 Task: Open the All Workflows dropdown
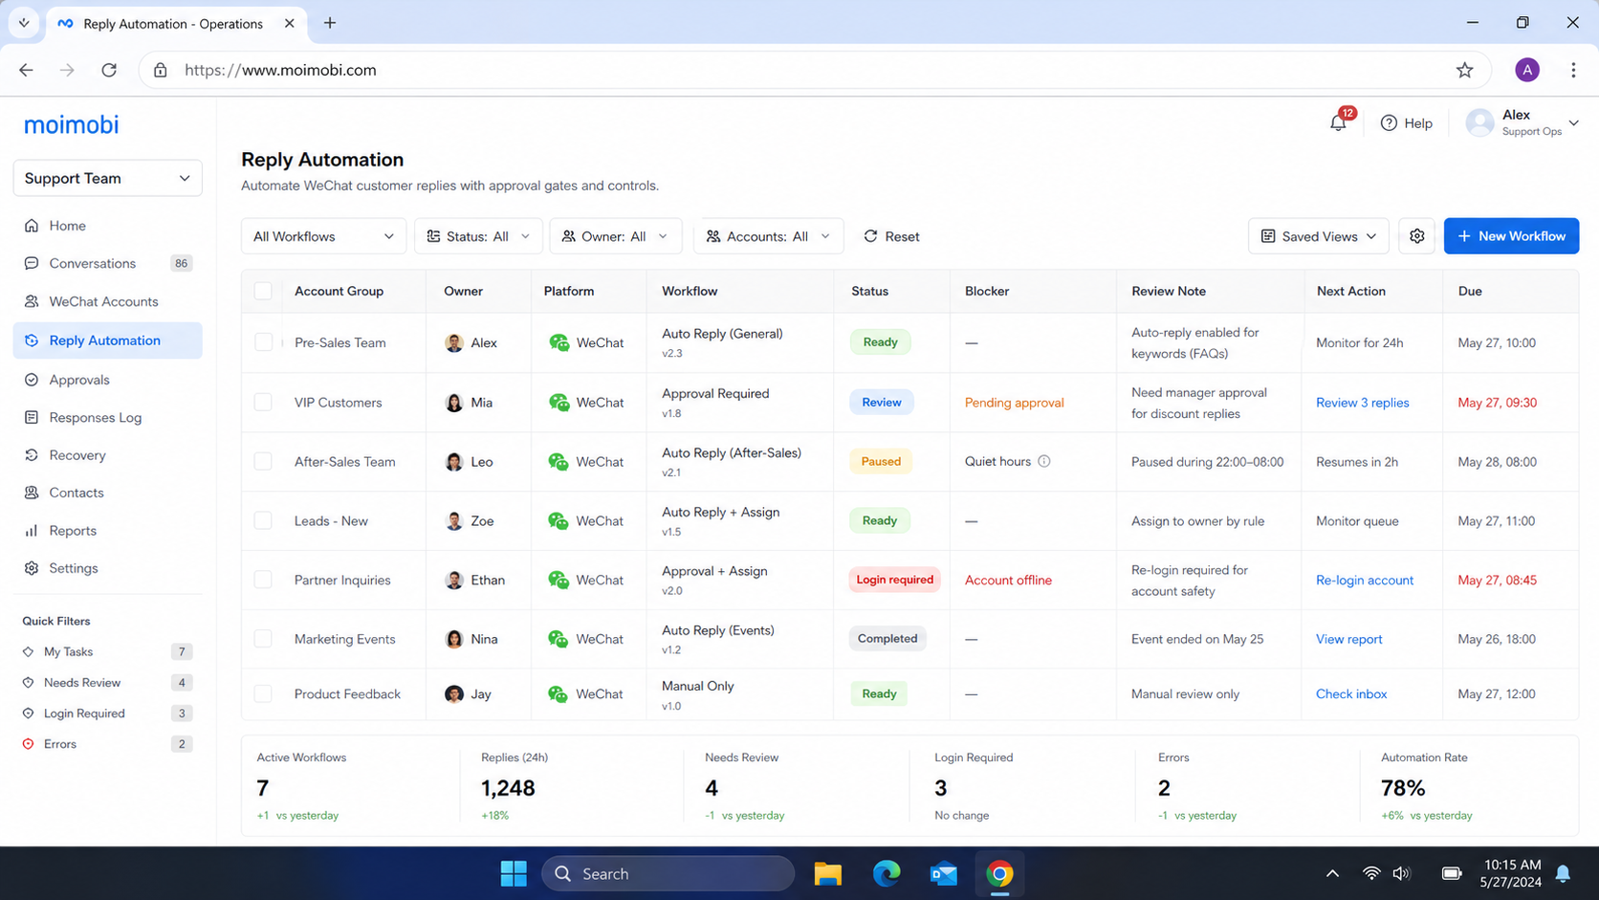[323, 236]
